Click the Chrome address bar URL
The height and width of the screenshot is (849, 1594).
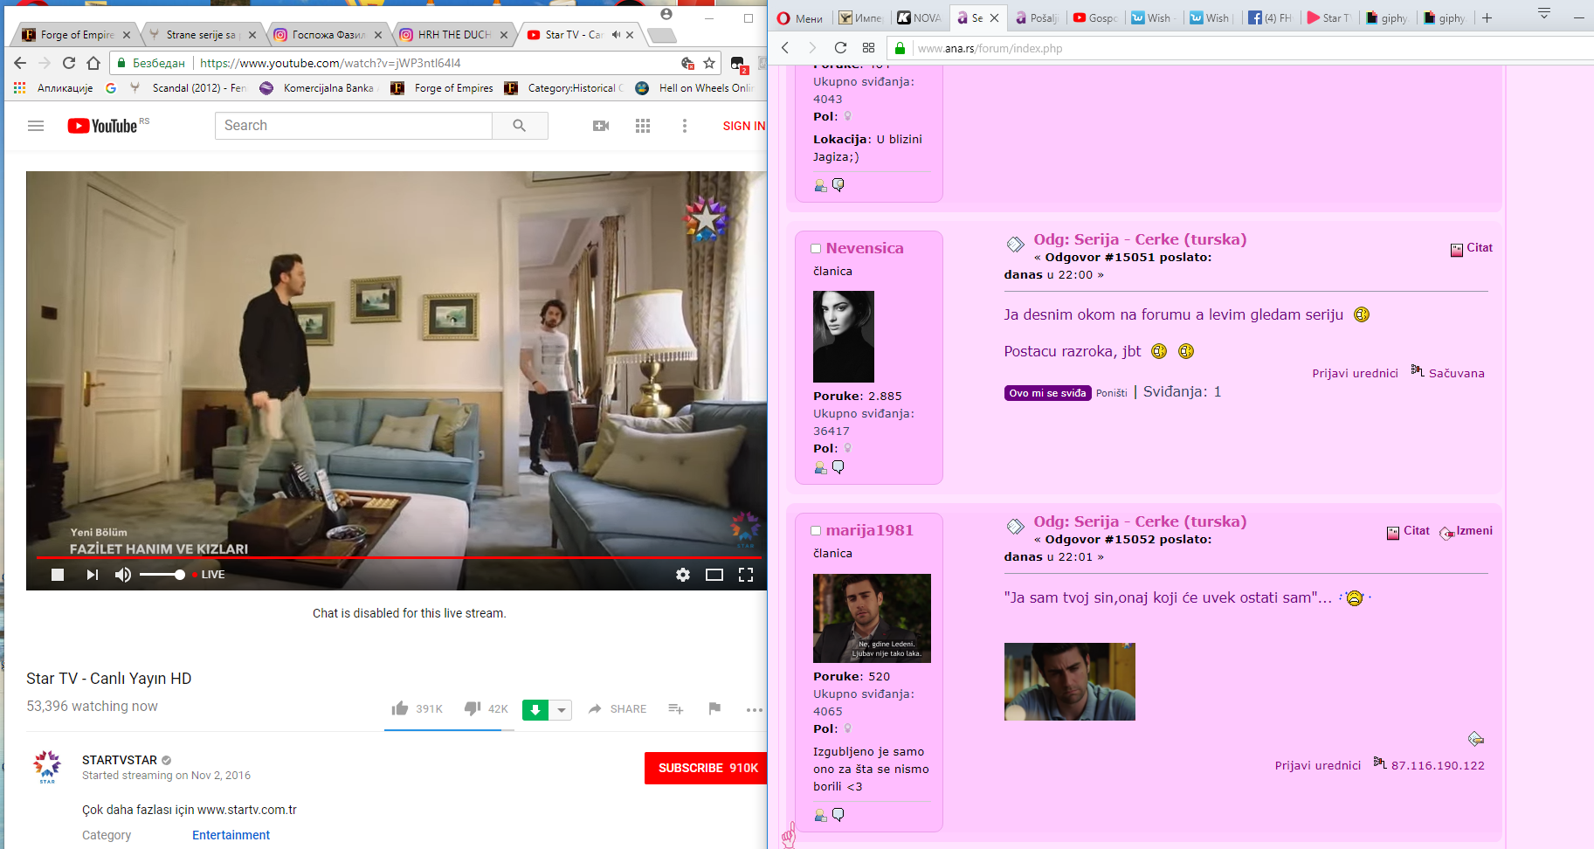330,63
